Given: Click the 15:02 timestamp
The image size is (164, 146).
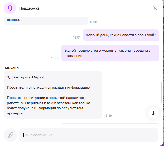Looking at the screenshot, I should [55, 58].
